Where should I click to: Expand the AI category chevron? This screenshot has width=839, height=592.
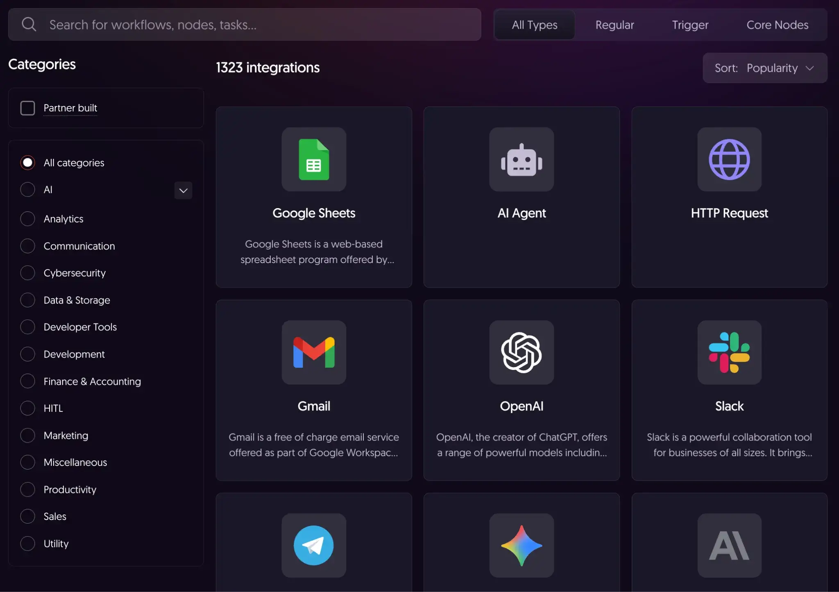click(x=183, y=191)
